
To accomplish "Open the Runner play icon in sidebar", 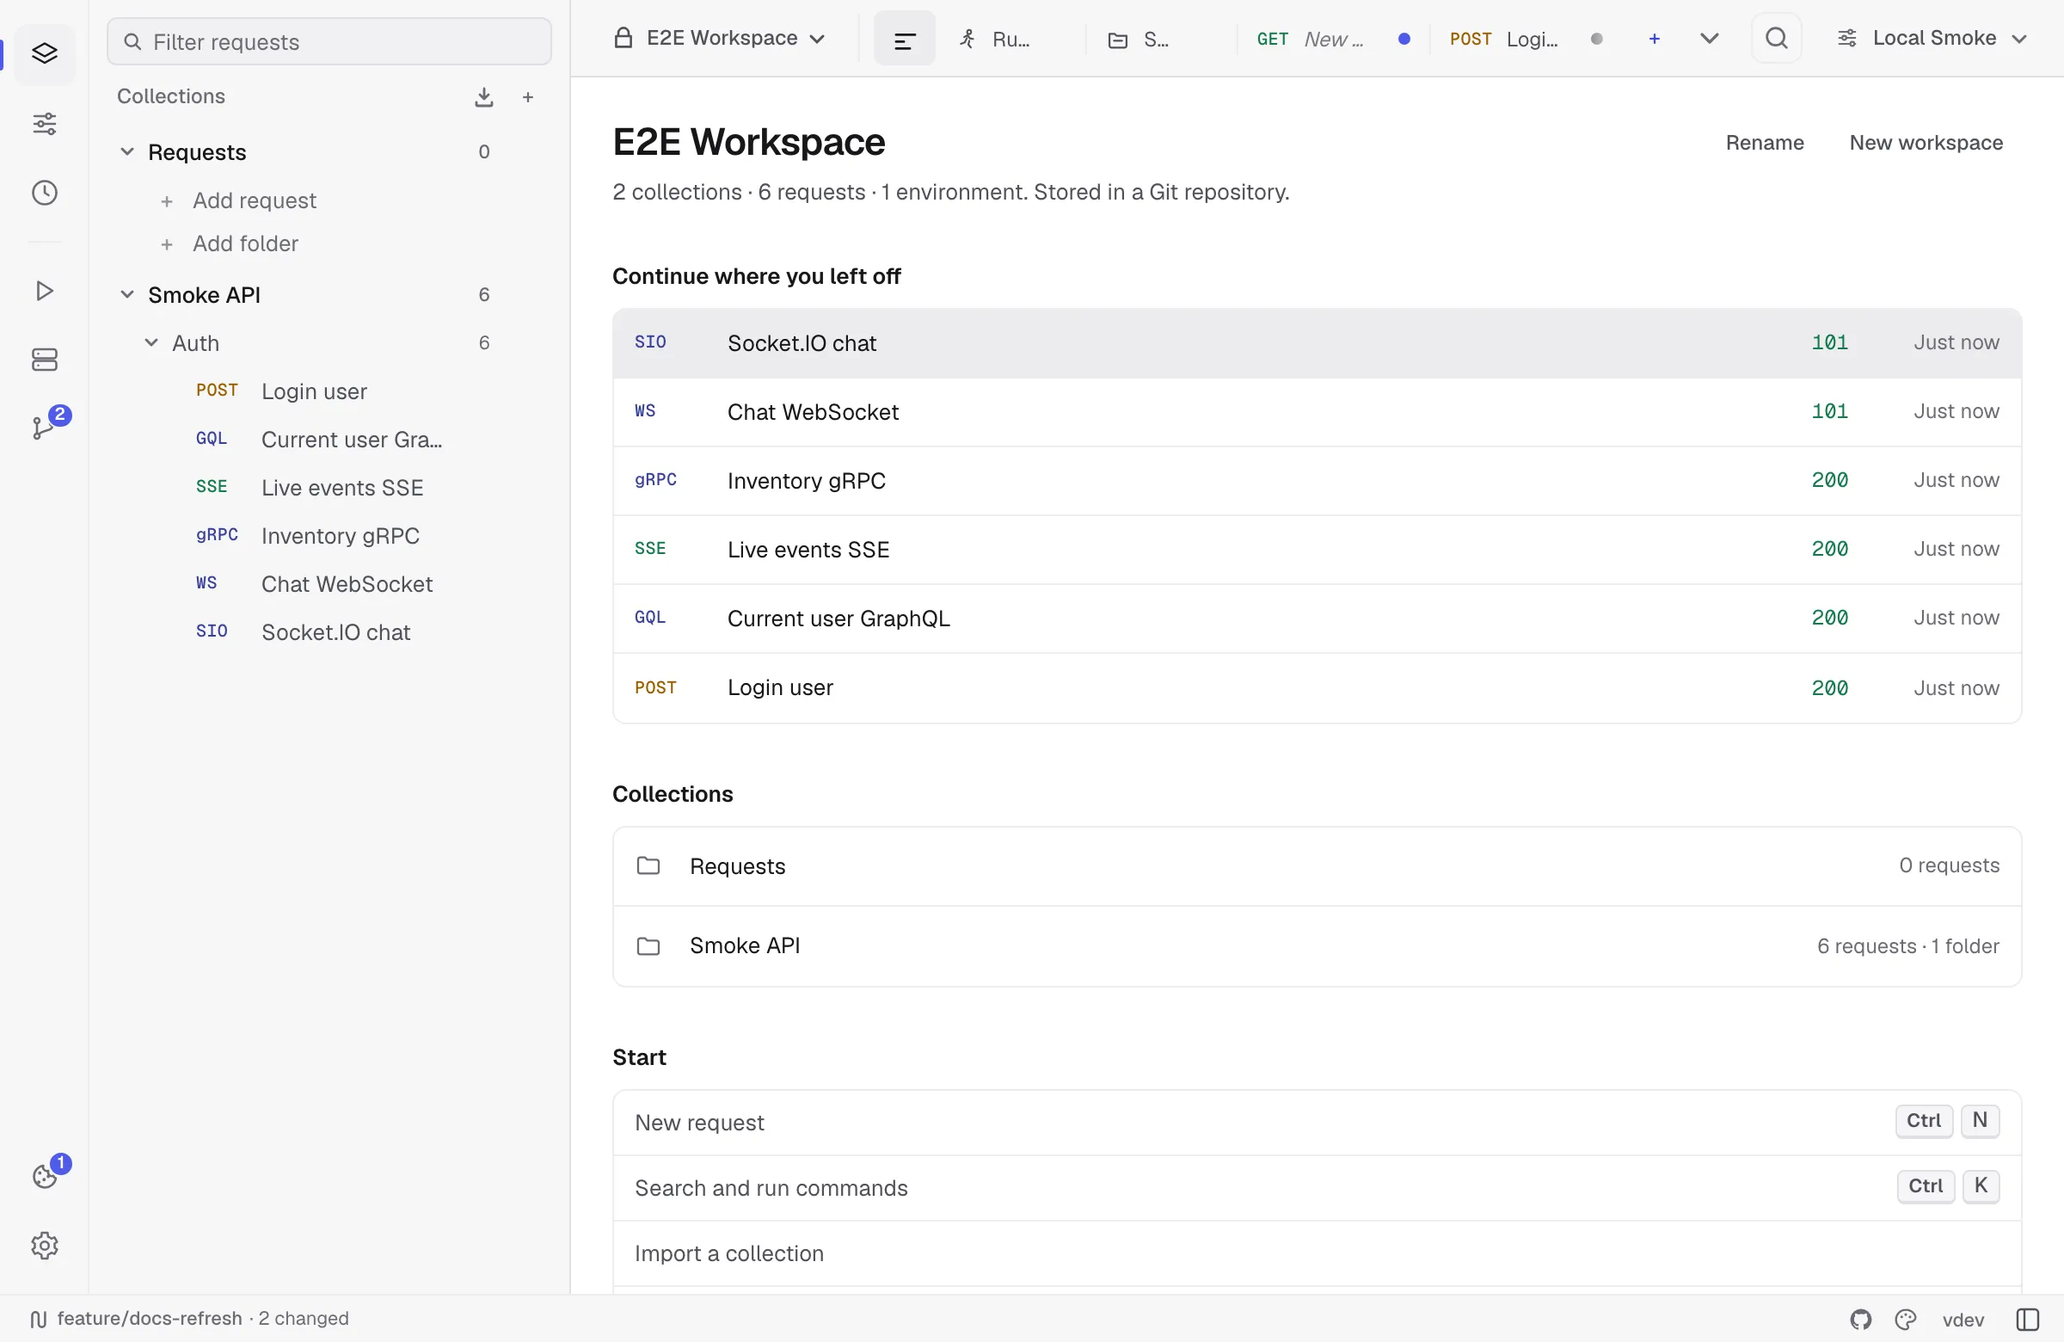I will 44,291.
